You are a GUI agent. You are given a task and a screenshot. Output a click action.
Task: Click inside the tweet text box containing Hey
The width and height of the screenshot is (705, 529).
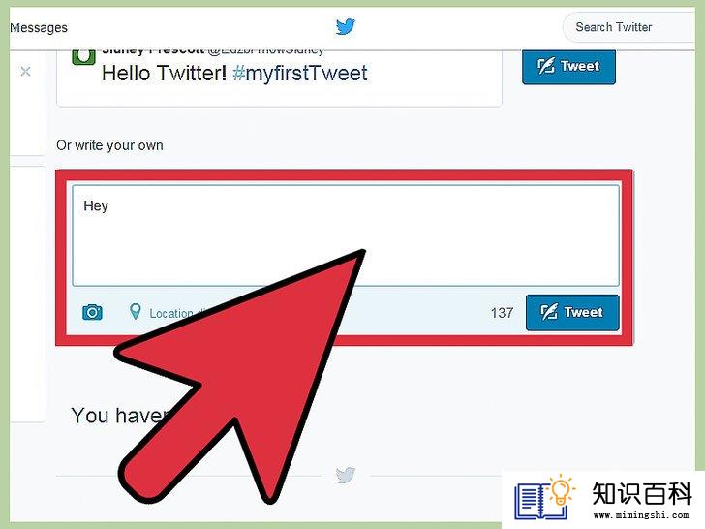[346, 235]
